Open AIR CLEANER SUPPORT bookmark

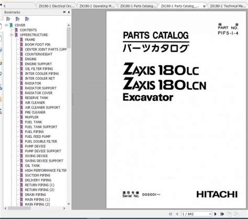pyautogui.click(x=42, y=108)
